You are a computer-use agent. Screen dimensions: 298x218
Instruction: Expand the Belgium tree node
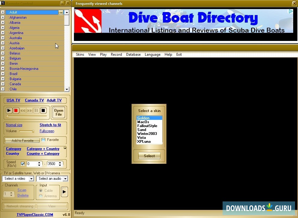(x=3, y=58)
